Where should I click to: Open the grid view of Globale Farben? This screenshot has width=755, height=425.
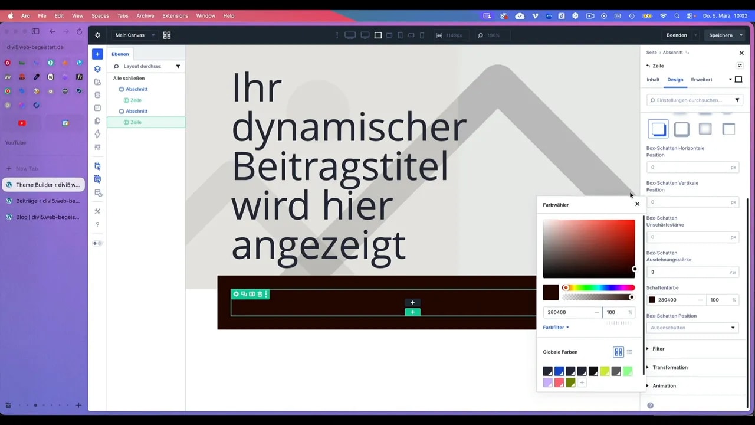tap(618, 352)
